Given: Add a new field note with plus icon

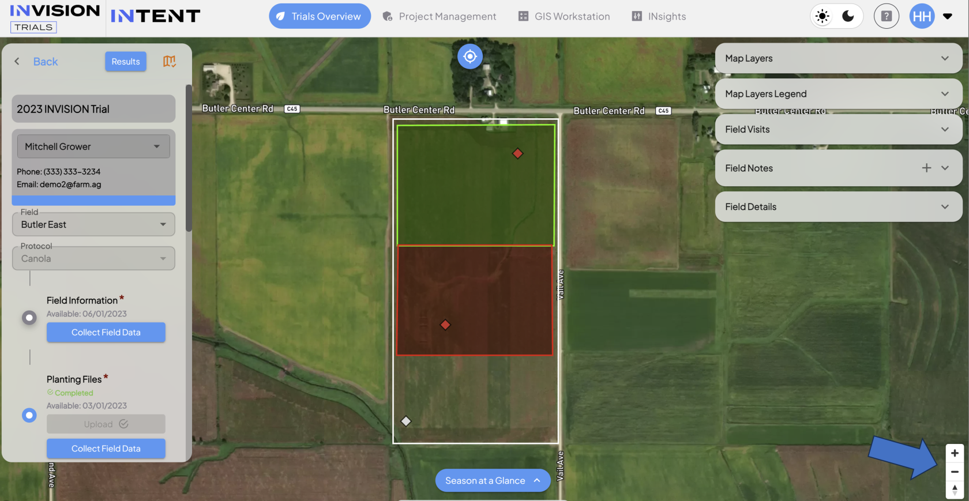Looking at the screenshot, I should (926, 168).
